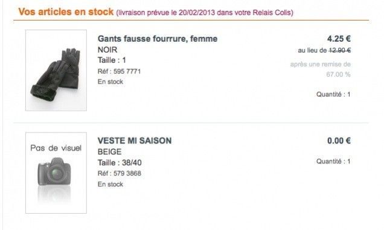Click the 0.00 € price

pos(339,141)
